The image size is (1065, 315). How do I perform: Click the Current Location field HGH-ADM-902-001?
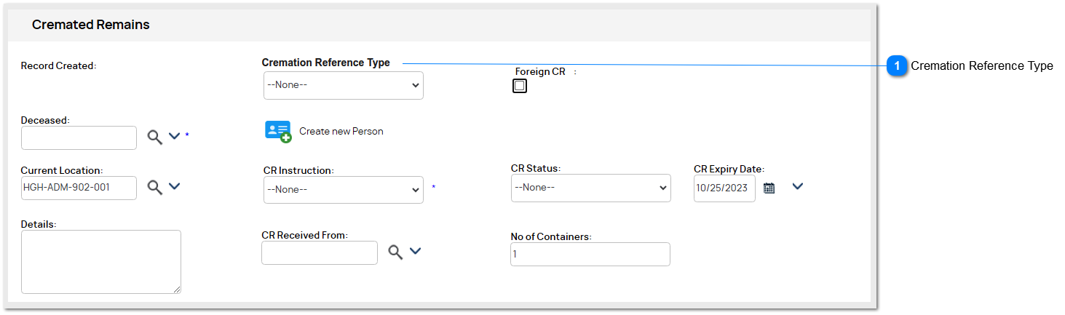point(79,188)
